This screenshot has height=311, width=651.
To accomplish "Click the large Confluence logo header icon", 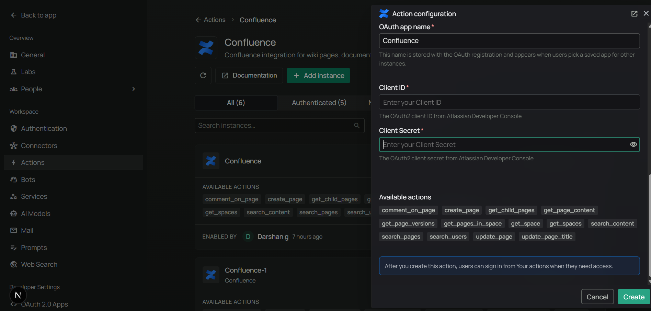I will click(206, 48).
